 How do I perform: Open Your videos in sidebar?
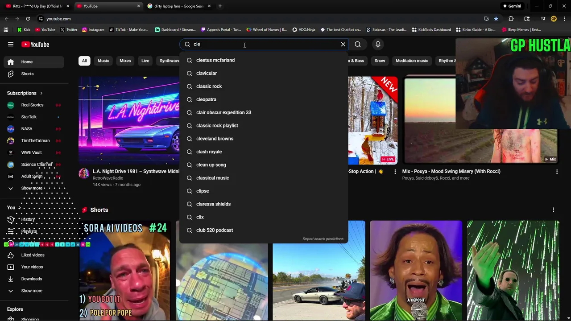coord(34,267)
